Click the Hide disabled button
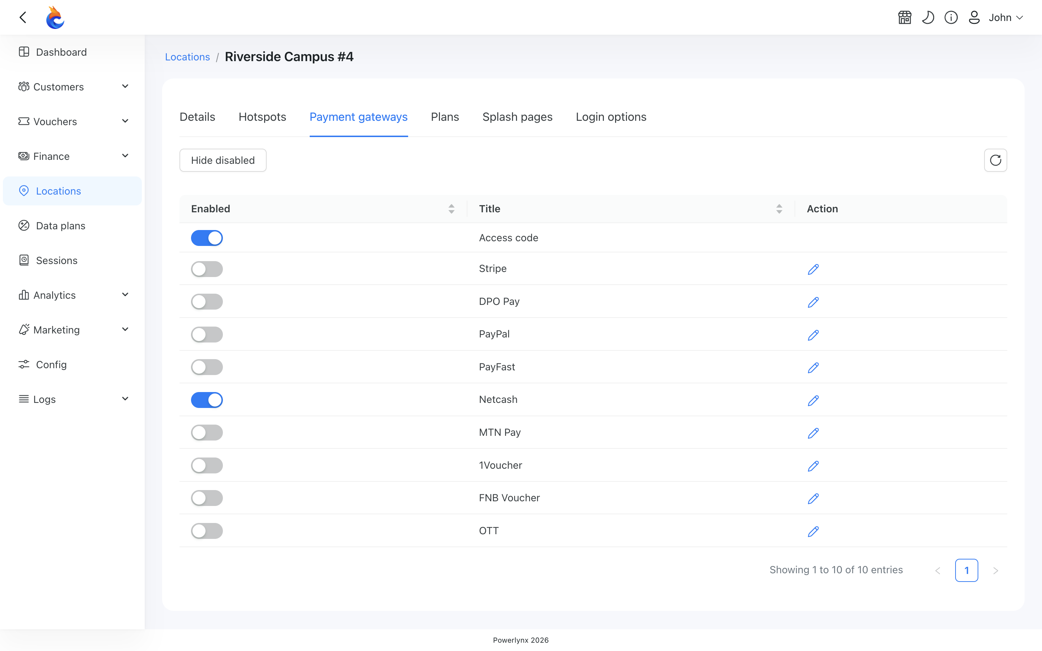 tap(223, 160)
